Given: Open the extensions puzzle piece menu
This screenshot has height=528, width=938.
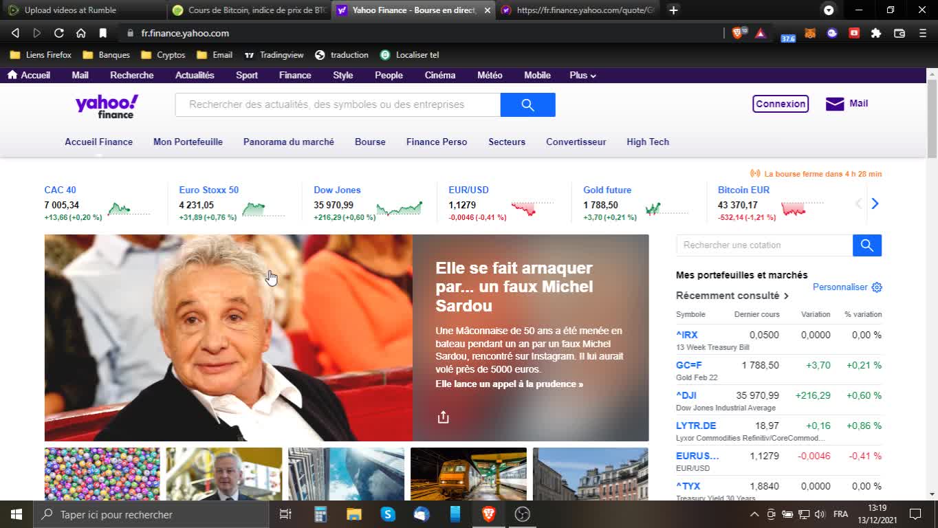Looking at the screenshot, I should click(x=876, y=33).
